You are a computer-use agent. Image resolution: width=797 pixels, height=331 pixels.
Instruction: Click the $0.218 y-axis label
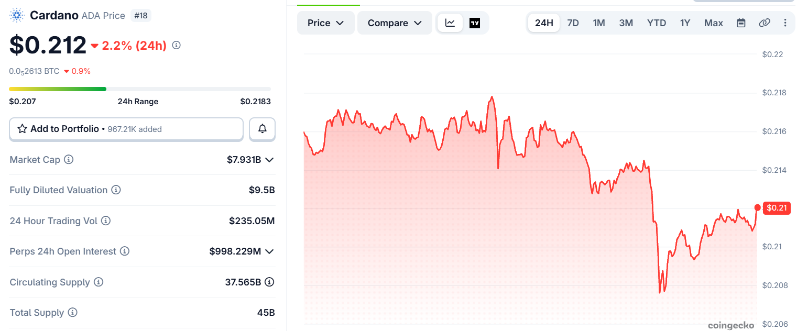[774, 93]
